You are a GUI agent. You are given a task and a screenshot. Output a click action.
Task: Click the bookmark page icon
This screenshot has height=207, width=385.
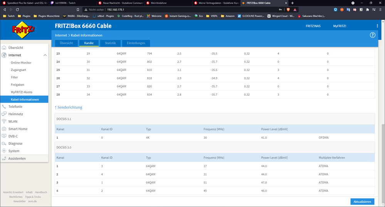[x=78, y=10]
